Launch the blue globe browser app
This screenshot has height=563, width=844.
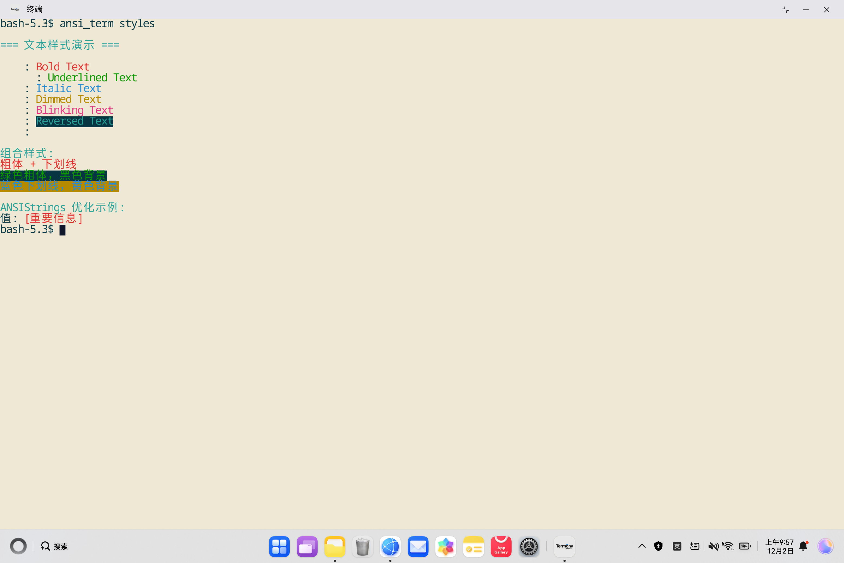pos(390,546)
